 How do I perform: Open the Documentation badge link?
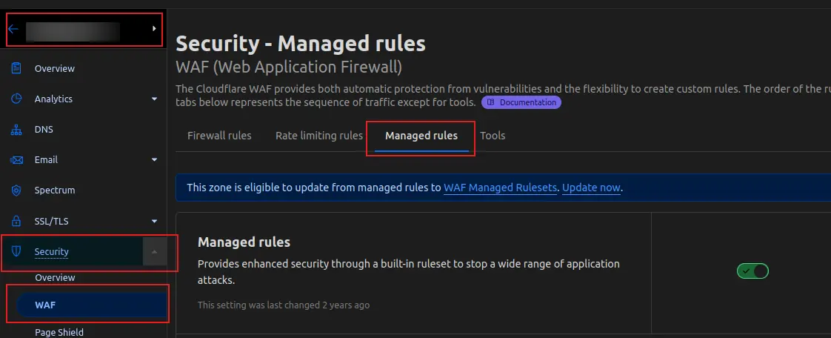point(521,102)
